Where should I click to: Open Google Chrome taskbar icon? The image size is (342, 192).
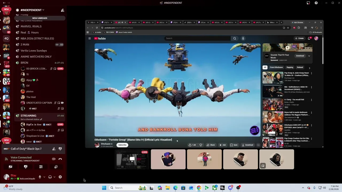click(x=199, y=188)
